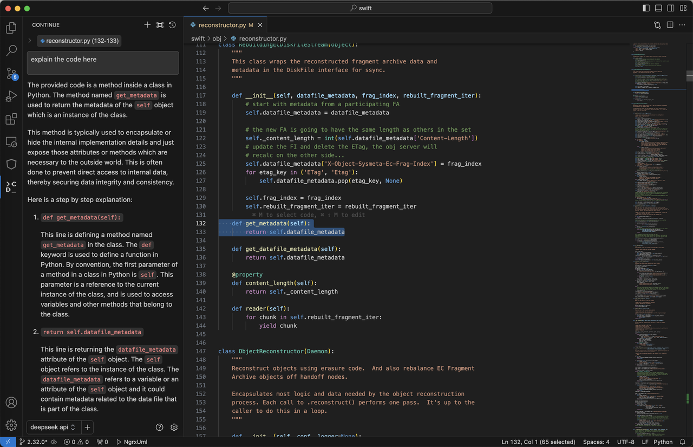Click the editor vertical scrollbar thumb
The width and height of the screenshot is (693, 447).
[x=689, y=76]
